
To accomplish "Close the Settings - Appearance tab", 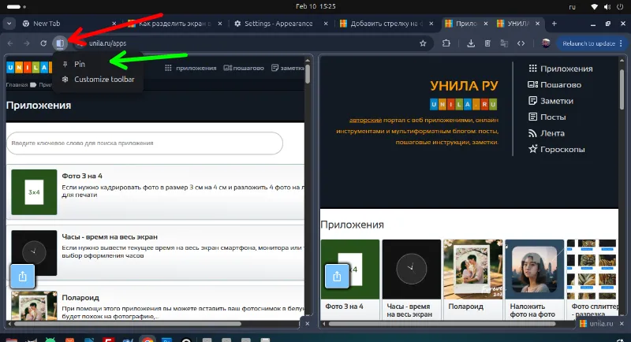I will point(326,24).
